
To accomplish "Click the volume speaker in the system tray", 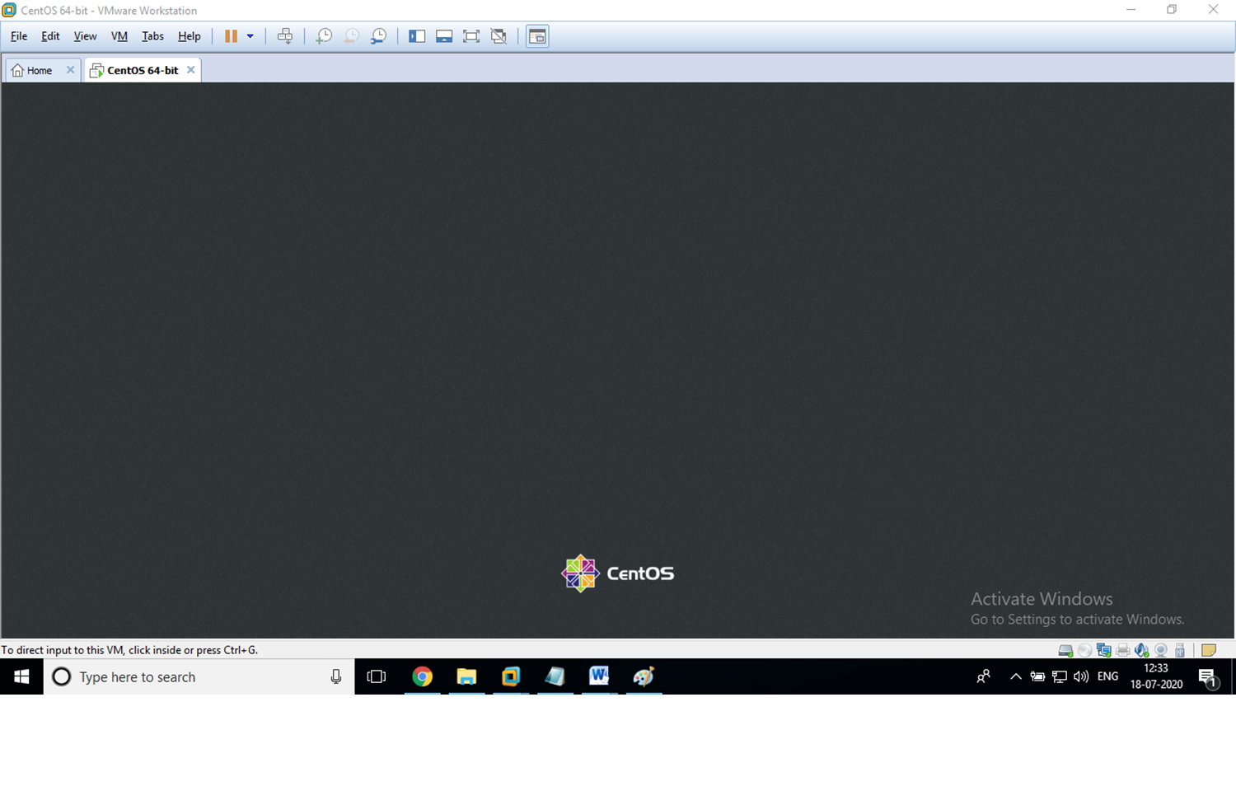I will (1080, 676).
